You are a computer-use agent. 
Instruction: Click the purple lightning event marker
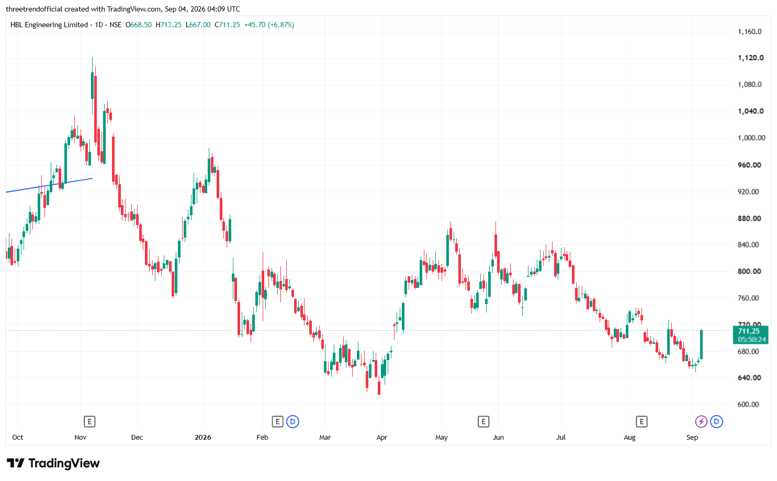(701, 421)
